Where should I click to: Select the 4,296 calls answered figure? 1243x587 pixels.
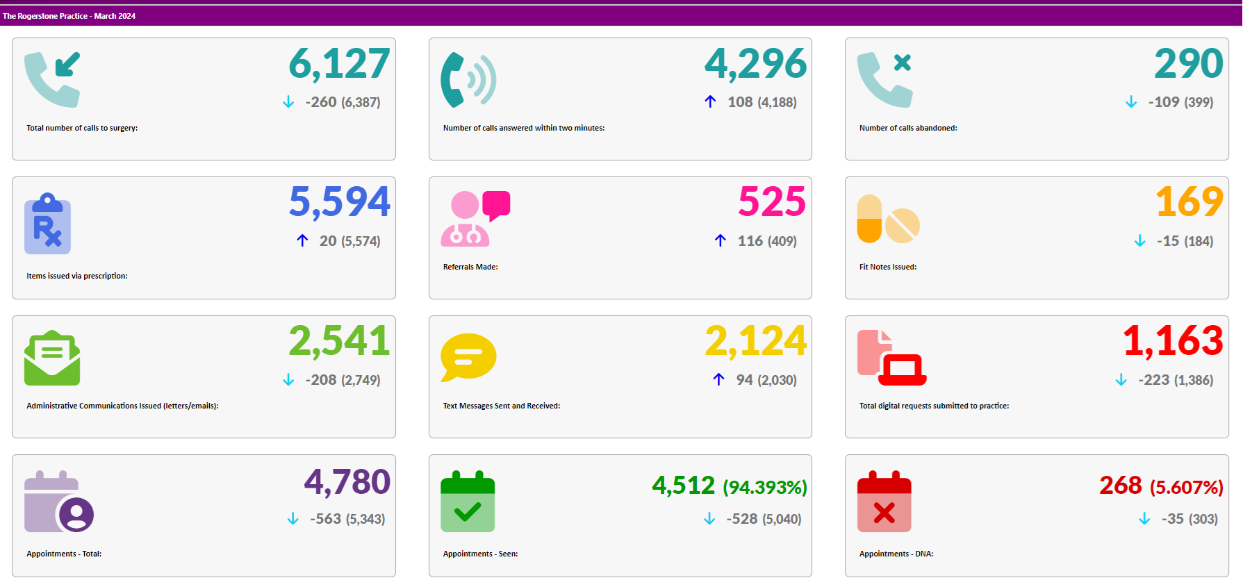click(x=755, y=64)
